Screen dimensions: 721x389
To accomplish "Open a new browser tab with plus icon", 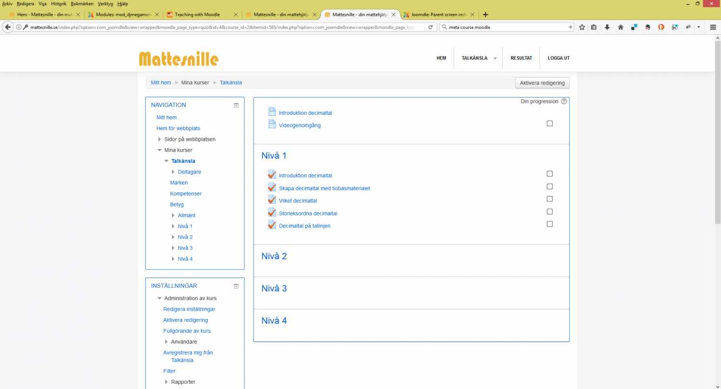I will pos(485,14).
